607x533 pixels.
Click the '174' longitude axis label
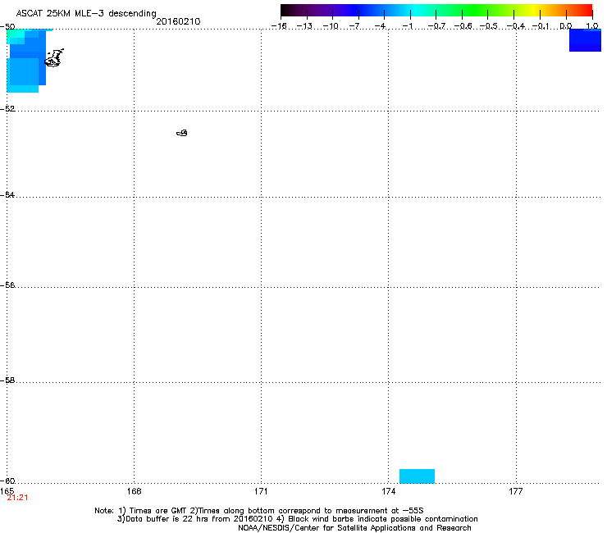[388, 491]
